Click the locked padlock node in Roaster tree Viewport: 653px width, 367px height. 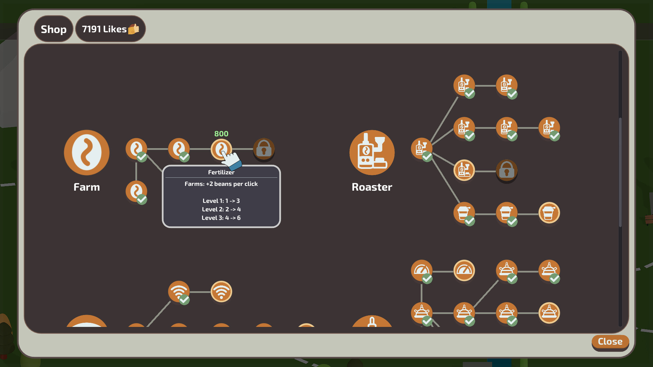point(507,171)
